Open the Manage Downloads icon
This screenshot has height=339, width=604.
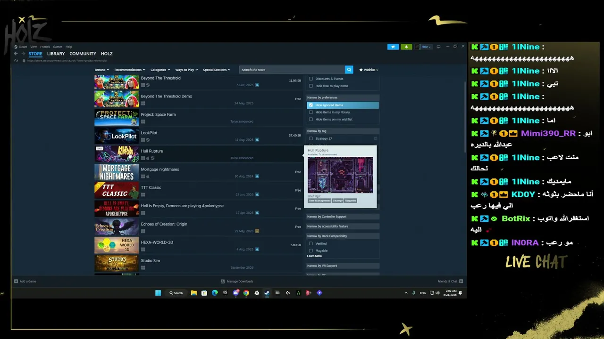click(x=223, y=281)
